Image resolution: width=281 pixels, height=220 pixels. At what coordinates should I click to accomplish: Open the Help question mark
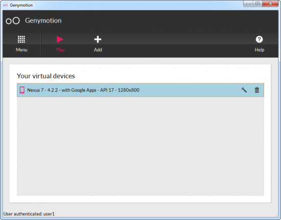pos(259,39)
